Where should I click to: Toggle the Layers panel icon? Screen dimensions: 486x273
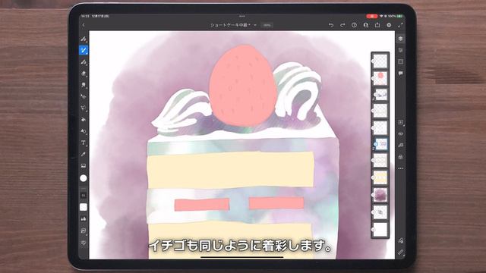point(400,39)
